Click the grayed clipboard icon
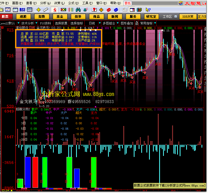The image size is (208, 193). pos(125,10)
